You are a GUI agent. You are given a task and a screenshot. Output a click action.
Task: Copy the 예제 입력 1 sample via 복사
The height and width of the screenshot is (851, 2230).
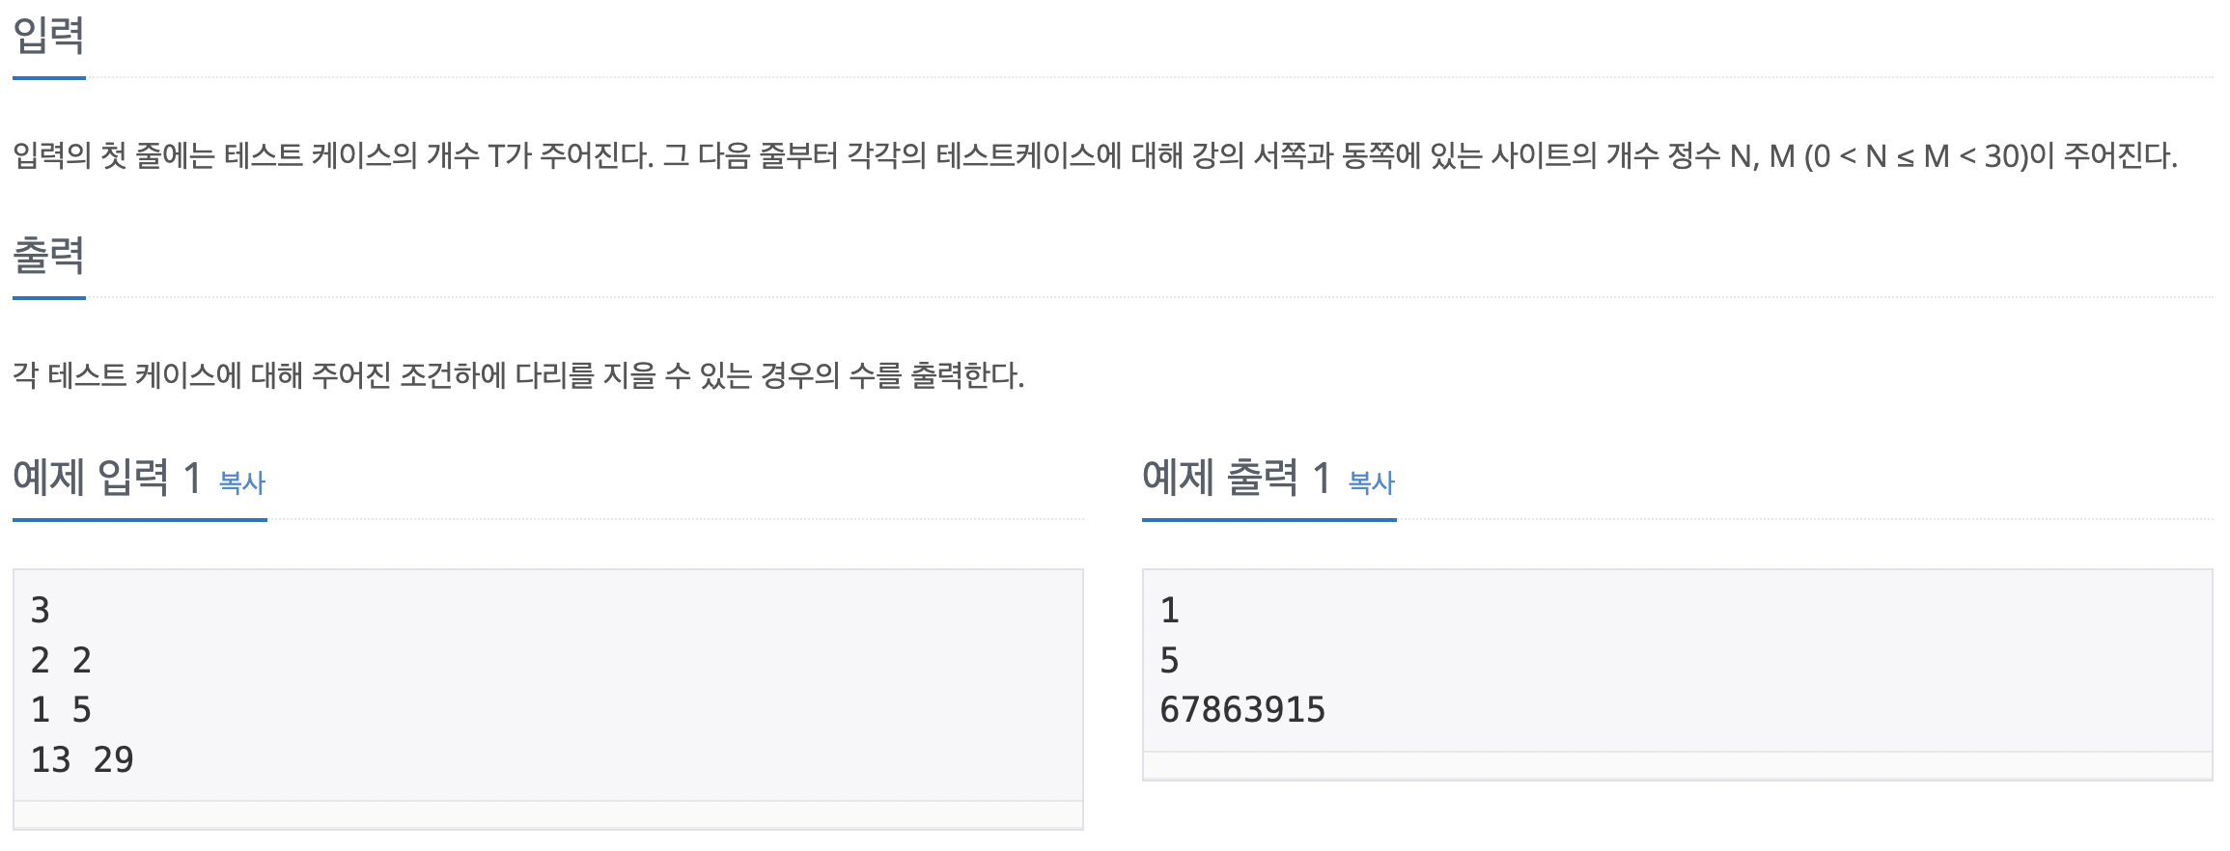point(242,482)
